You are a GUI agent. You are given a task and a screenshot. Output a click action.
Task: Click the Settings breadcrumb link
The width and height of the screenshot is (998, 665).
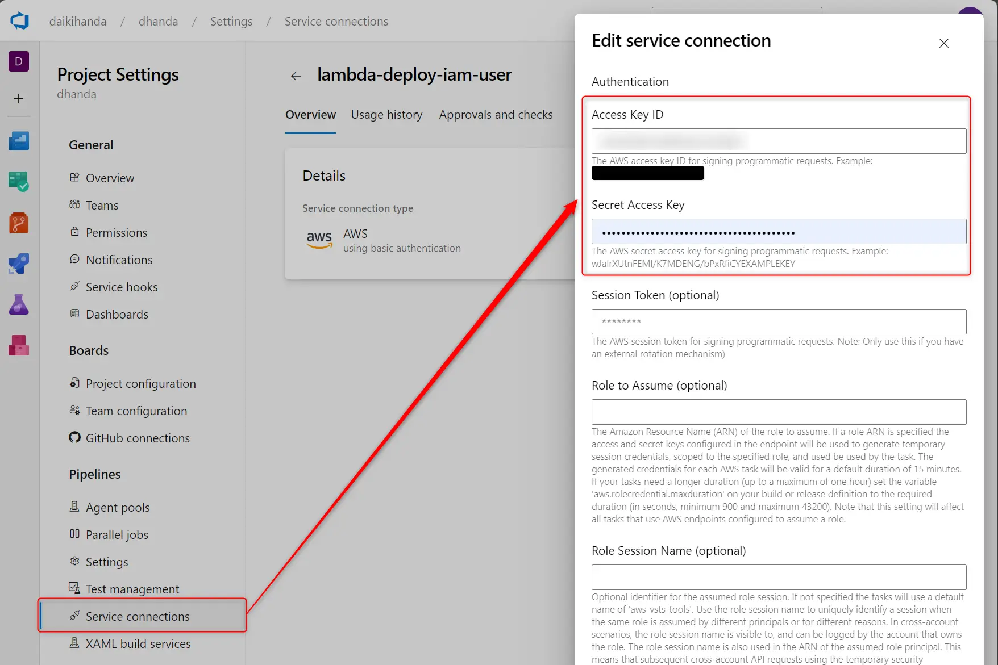[x=231, y=22]
